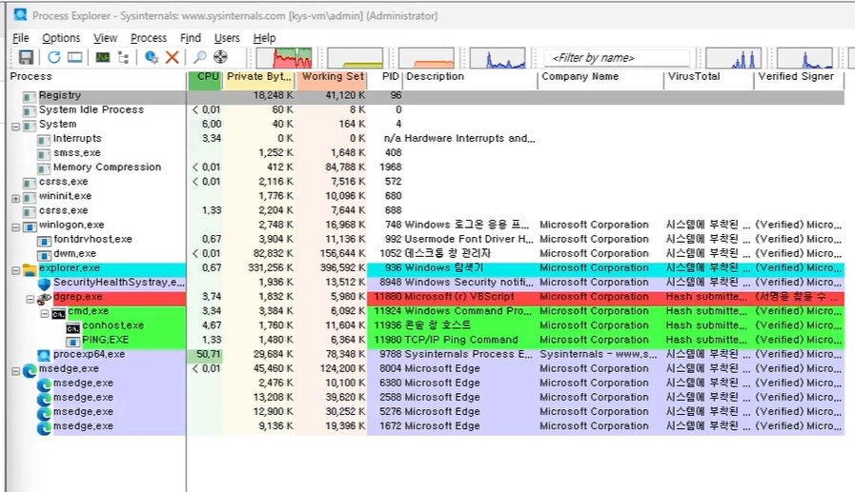Collapse the dgrep.exe tree node
Viewport: 855px width, 492px height.
[x=31, y=299]
